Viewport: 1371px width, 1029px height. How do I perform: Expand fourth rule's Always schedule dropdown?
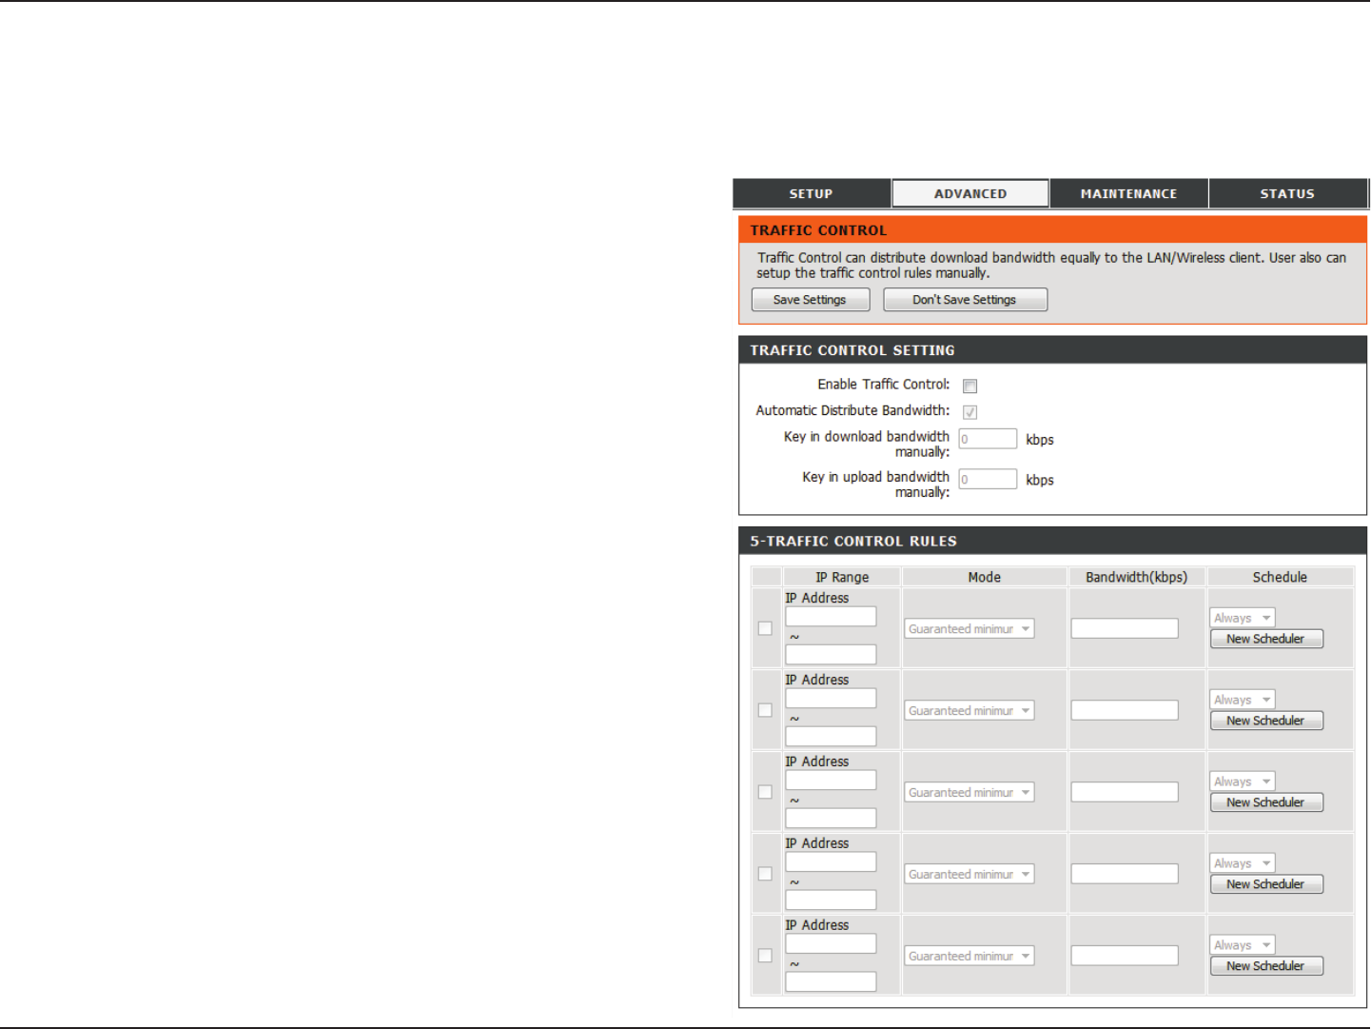pyautogui.click(x=1243, y=864)
